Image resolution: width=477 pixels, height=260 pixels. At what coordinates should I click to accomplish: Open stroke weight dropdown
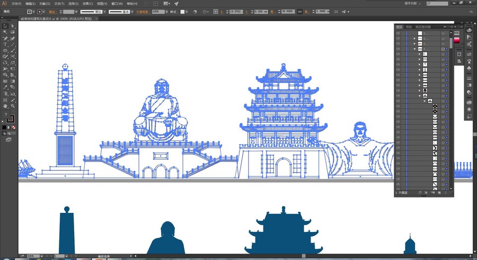76,12
